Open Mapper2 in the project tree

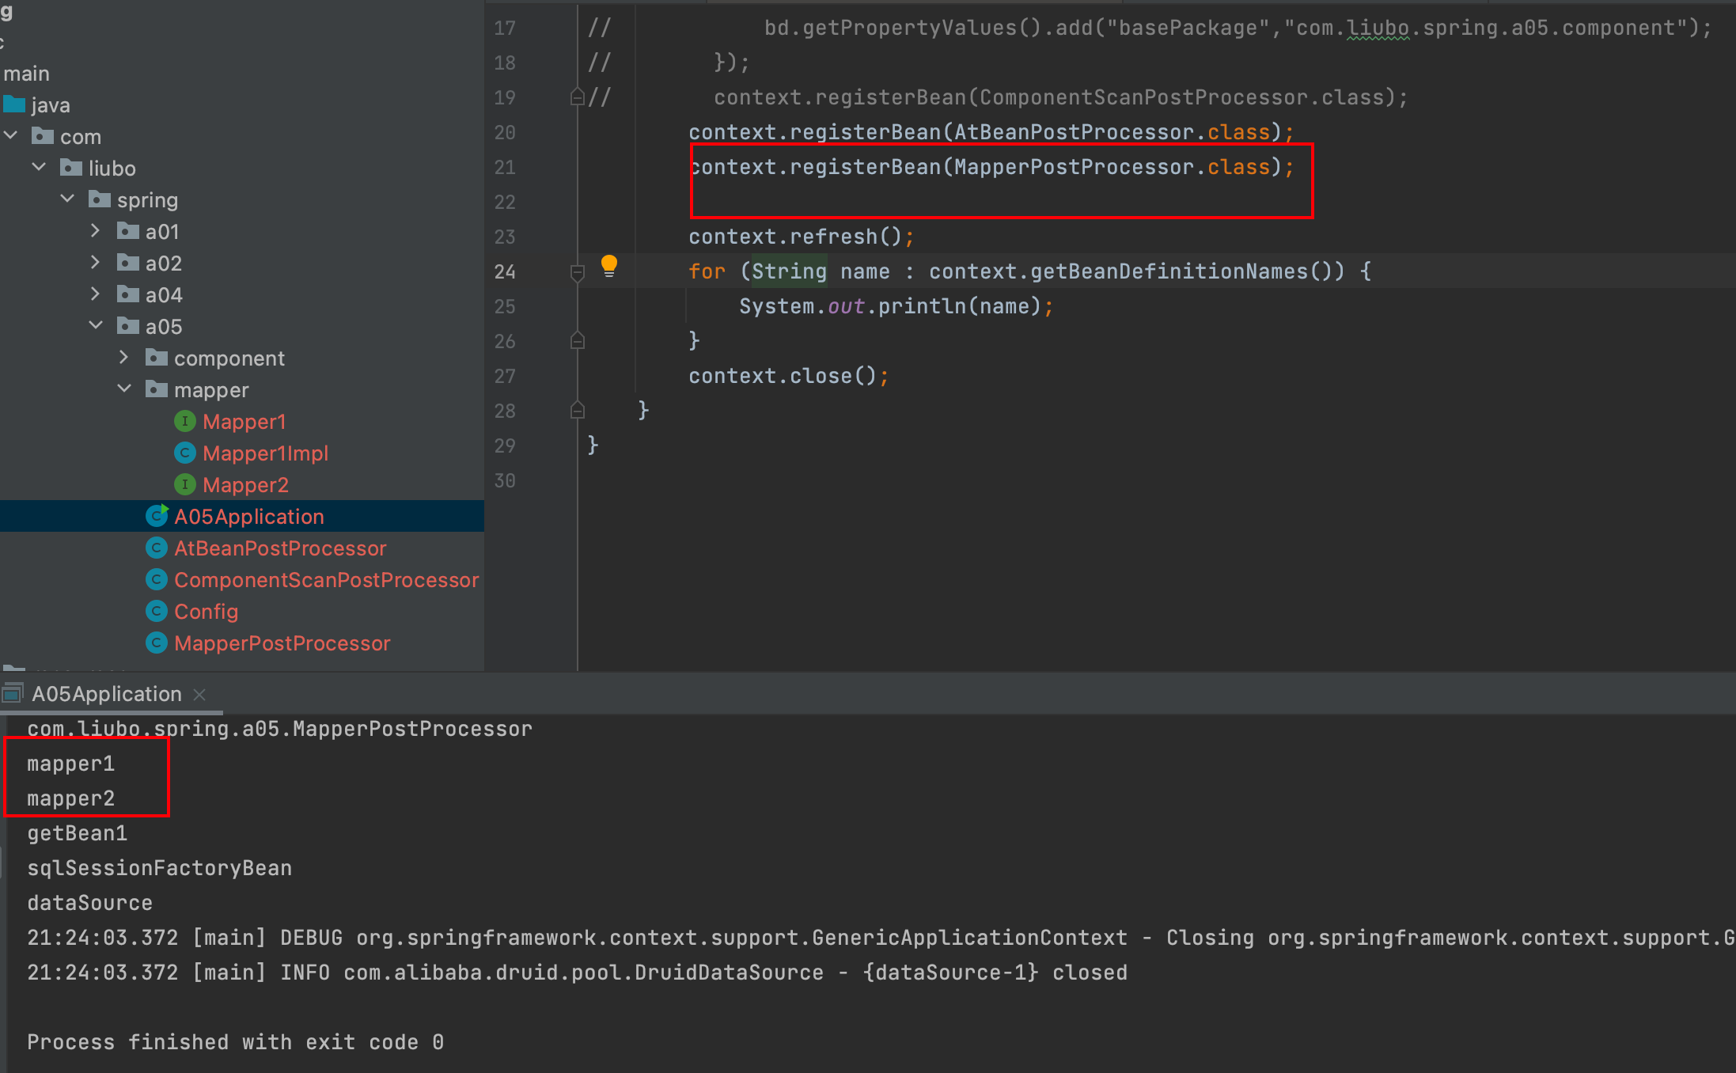245,485
